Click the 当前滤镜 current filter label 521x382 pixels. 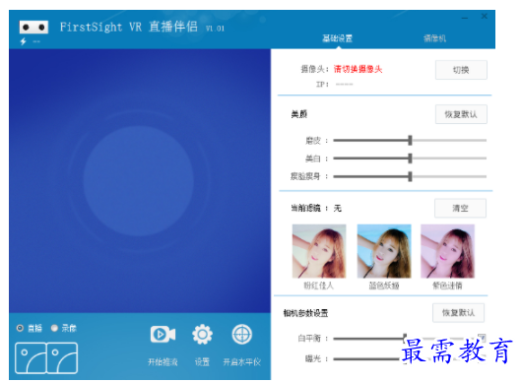(305, 209)
